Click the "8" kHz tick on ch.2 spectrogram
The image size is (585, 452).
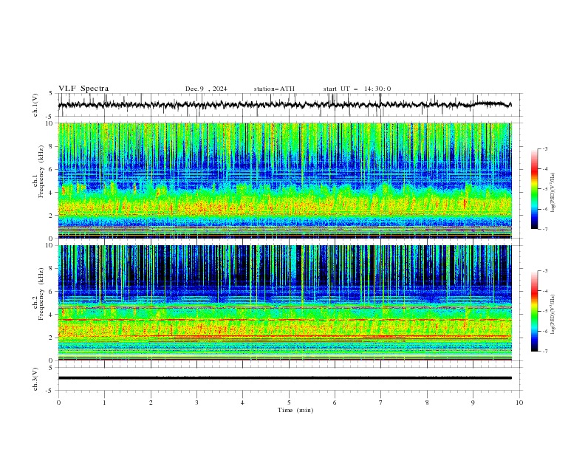[52, 269]
